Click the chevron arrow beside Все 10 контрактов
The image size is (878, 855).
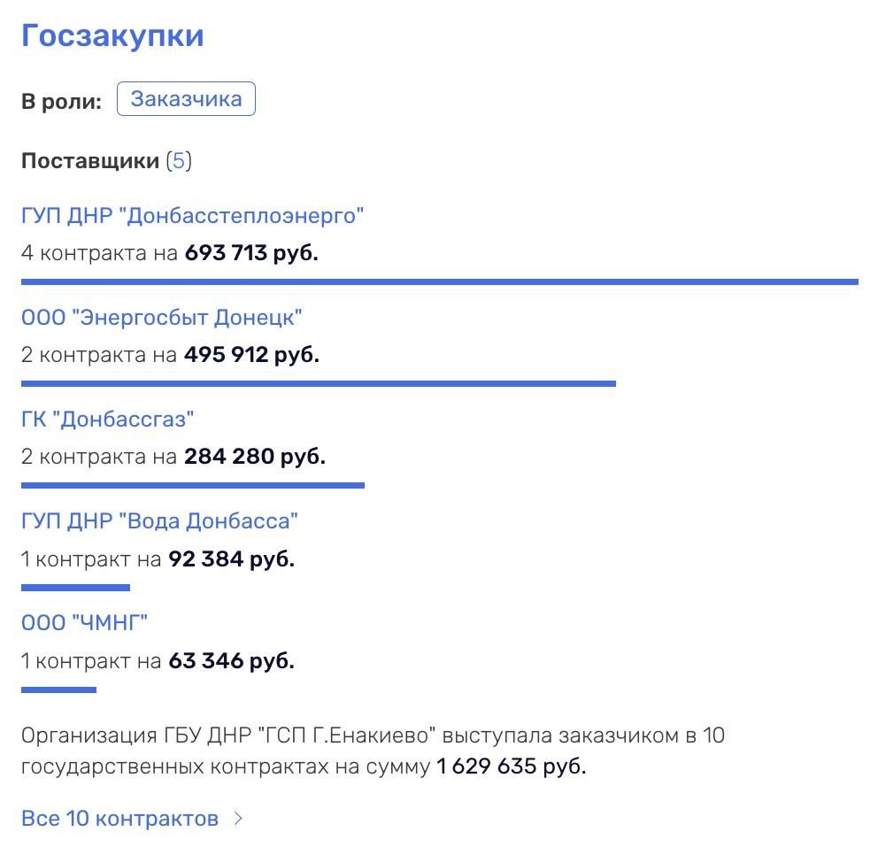(x=238, y=818)
